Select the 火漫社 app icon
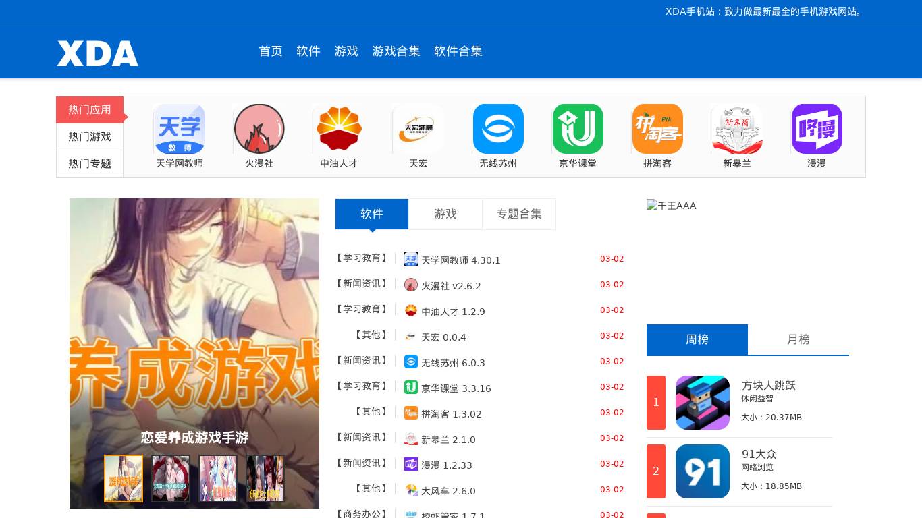 coord(259,129)
